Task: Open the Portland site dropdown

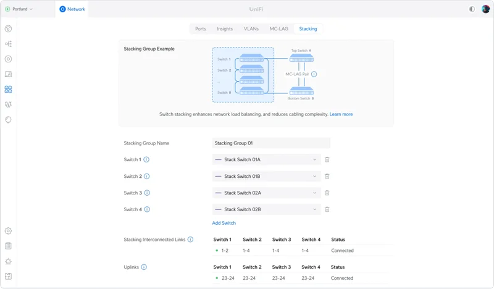Action: click(19, 9)
